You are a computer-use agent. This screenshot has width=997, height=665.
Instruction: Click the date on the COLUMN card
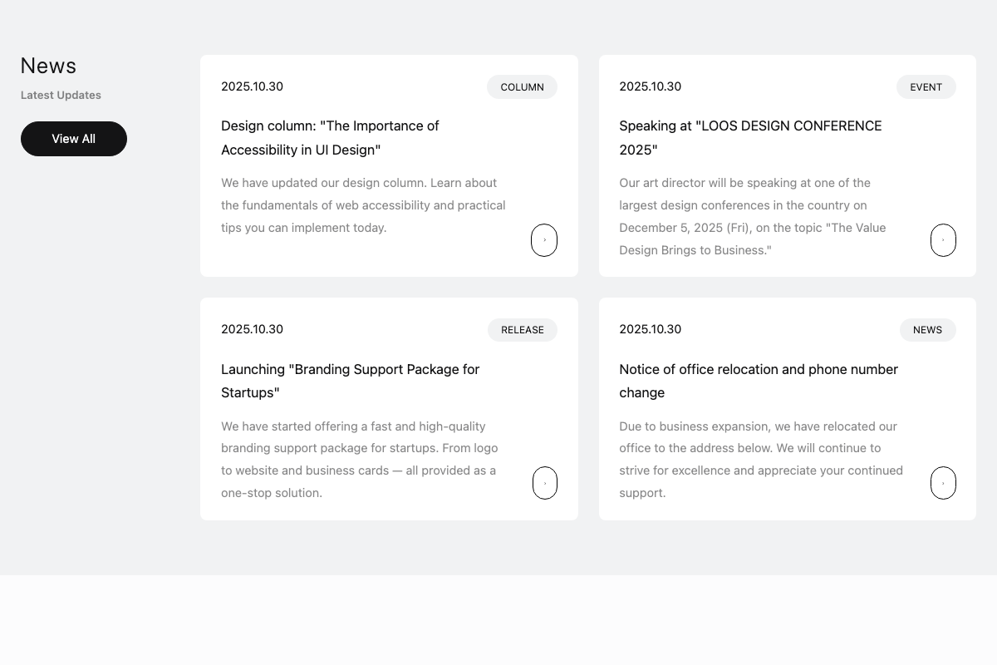click(252, 86)
